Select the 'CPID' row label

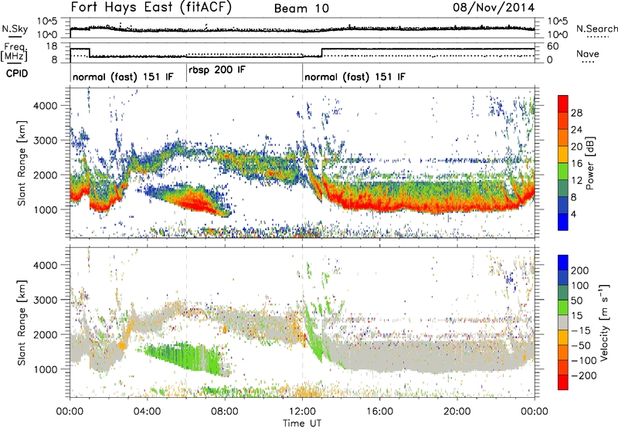tap(17, 73)
